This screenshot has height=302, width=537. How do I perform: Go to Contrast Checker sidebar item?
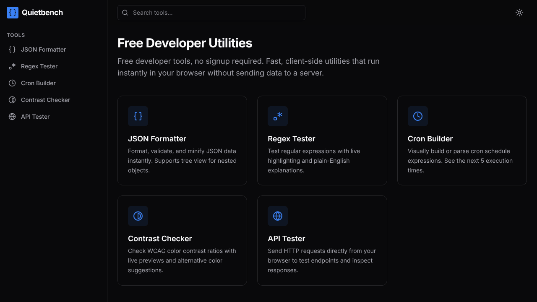[54, 100]
